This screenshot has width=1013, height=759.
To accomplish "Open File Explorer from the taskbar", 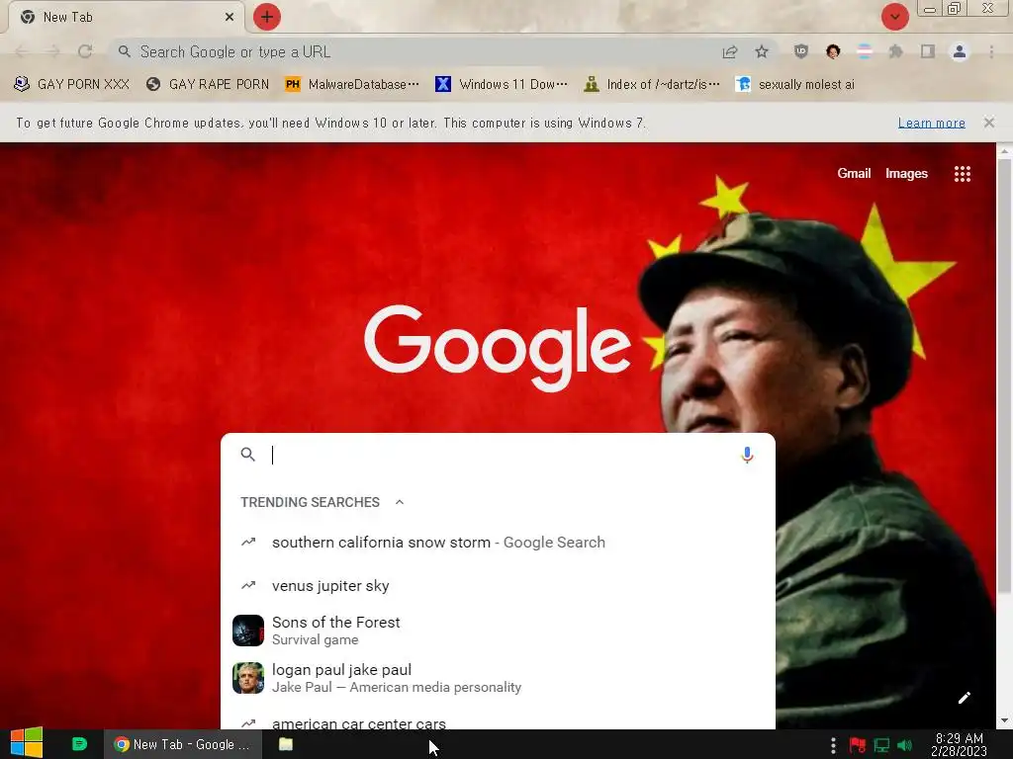I will point(286,744).
